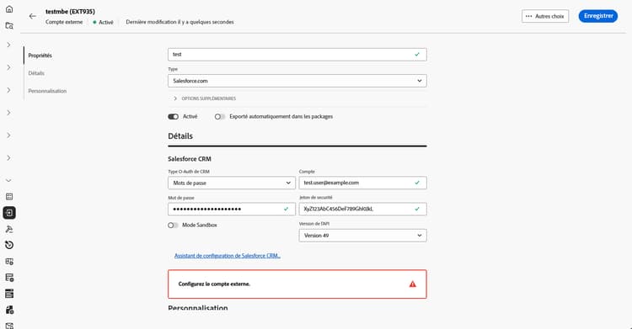This screenshot has height=329, width=632.
Task: Open the Autres choix menu
Action: pyautogui.click(x=545, y=16)
